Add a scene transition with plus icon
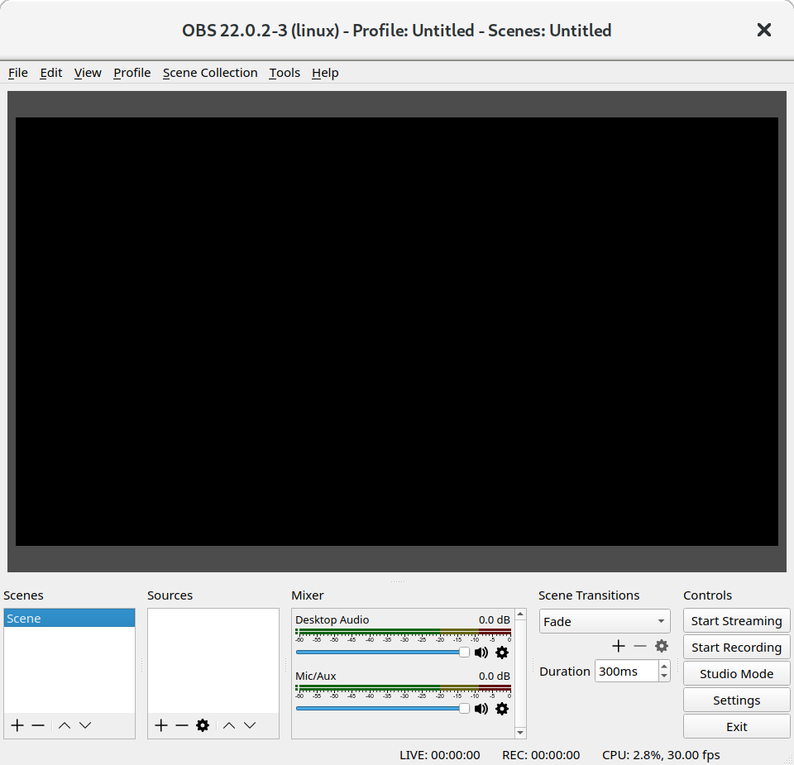Viewport: 794px width, 765px height. coord(619,646)
